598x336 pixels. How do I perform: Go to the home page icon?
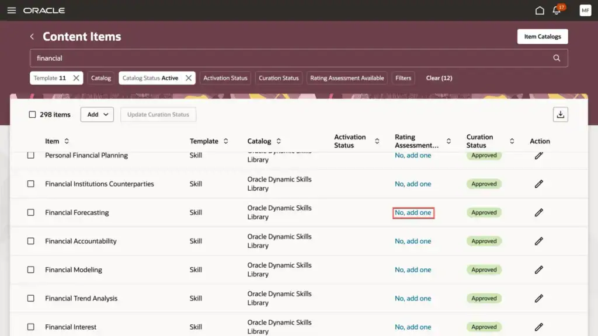pos(540,10)
